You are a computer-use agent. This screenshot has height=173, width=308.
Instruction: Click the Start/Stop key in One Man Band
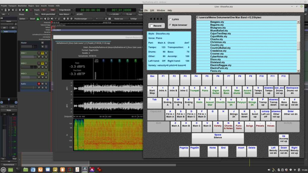[152, 92]
